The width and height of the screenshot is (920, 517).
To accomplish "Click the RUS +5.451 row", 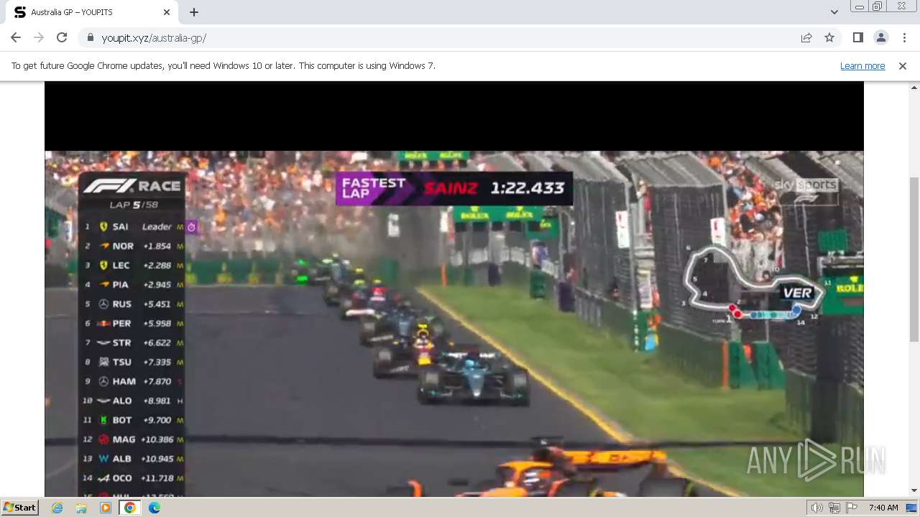I will pos(133,304).
